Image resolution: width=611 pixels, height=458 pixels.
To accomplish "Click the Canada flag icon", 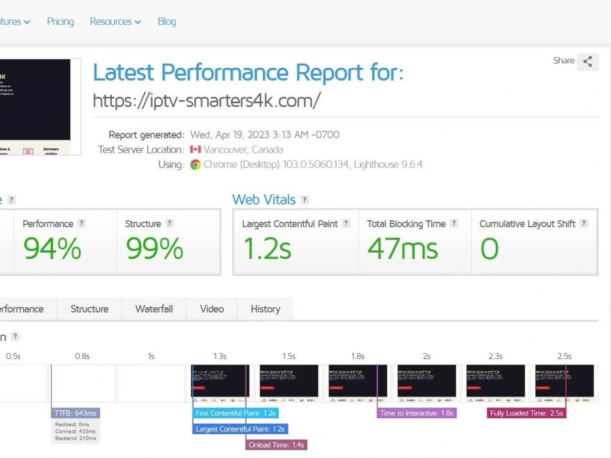I will click(x=196, y=150).
